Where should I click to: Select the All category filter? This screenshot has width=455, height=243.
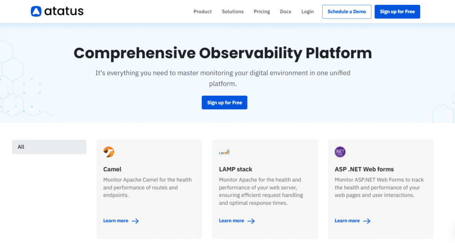[49, 147]
